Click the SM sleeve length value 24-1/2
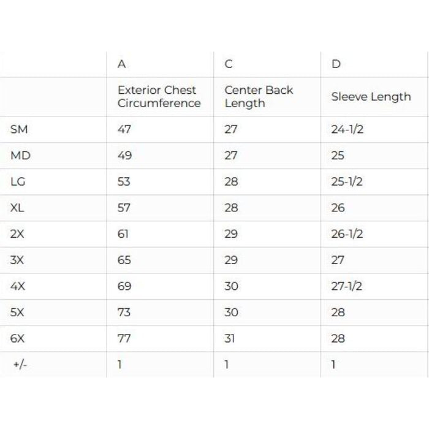Image resolution: width=429 pixels, height=429 pixels. click(347, 129)
